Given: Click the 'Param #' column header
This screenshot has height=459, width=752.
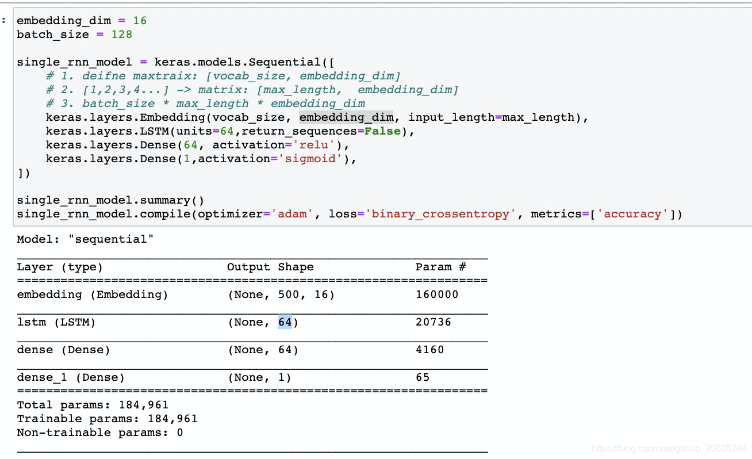Looking at the screenshot, I should 441,267.
